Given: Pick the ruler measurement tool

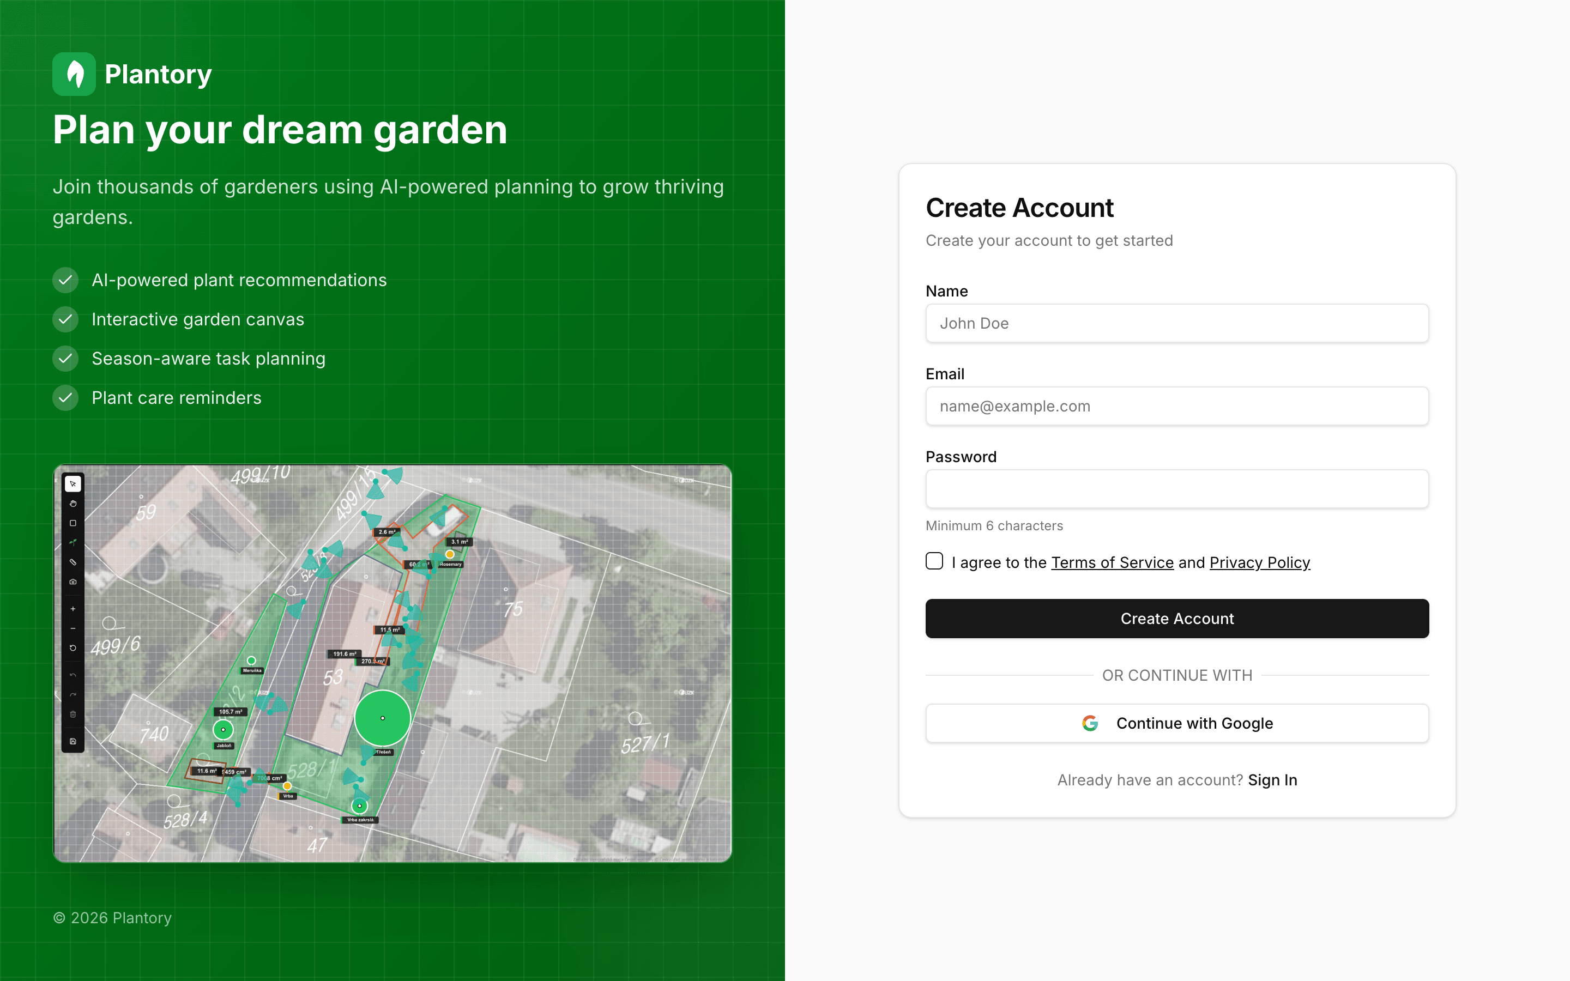Looking at the screenshot, I should [73, 562].
